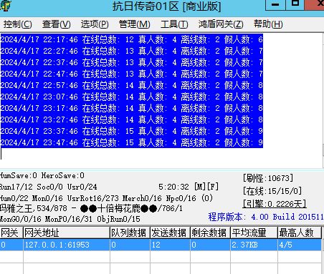
Task: Select log line at 22:47:46
Action: tap(132, 74)
